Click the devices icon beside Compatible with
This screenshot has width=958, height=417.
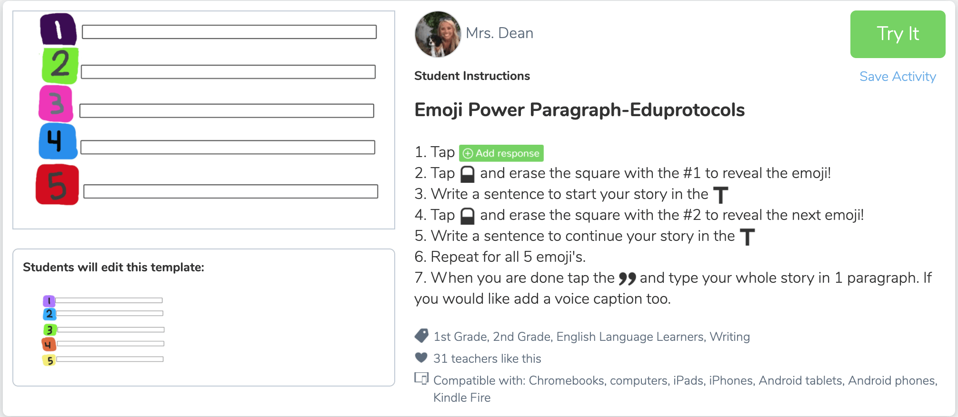pos(421,378)
